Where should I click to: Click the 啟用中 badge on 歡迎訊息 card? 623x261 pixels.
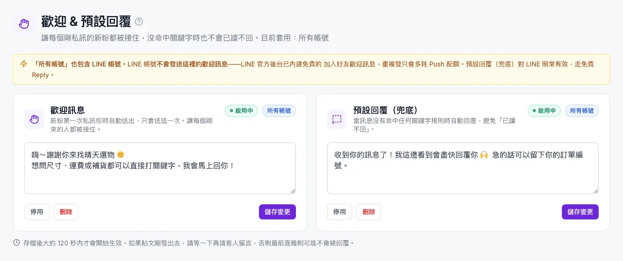tap(241, 111)
